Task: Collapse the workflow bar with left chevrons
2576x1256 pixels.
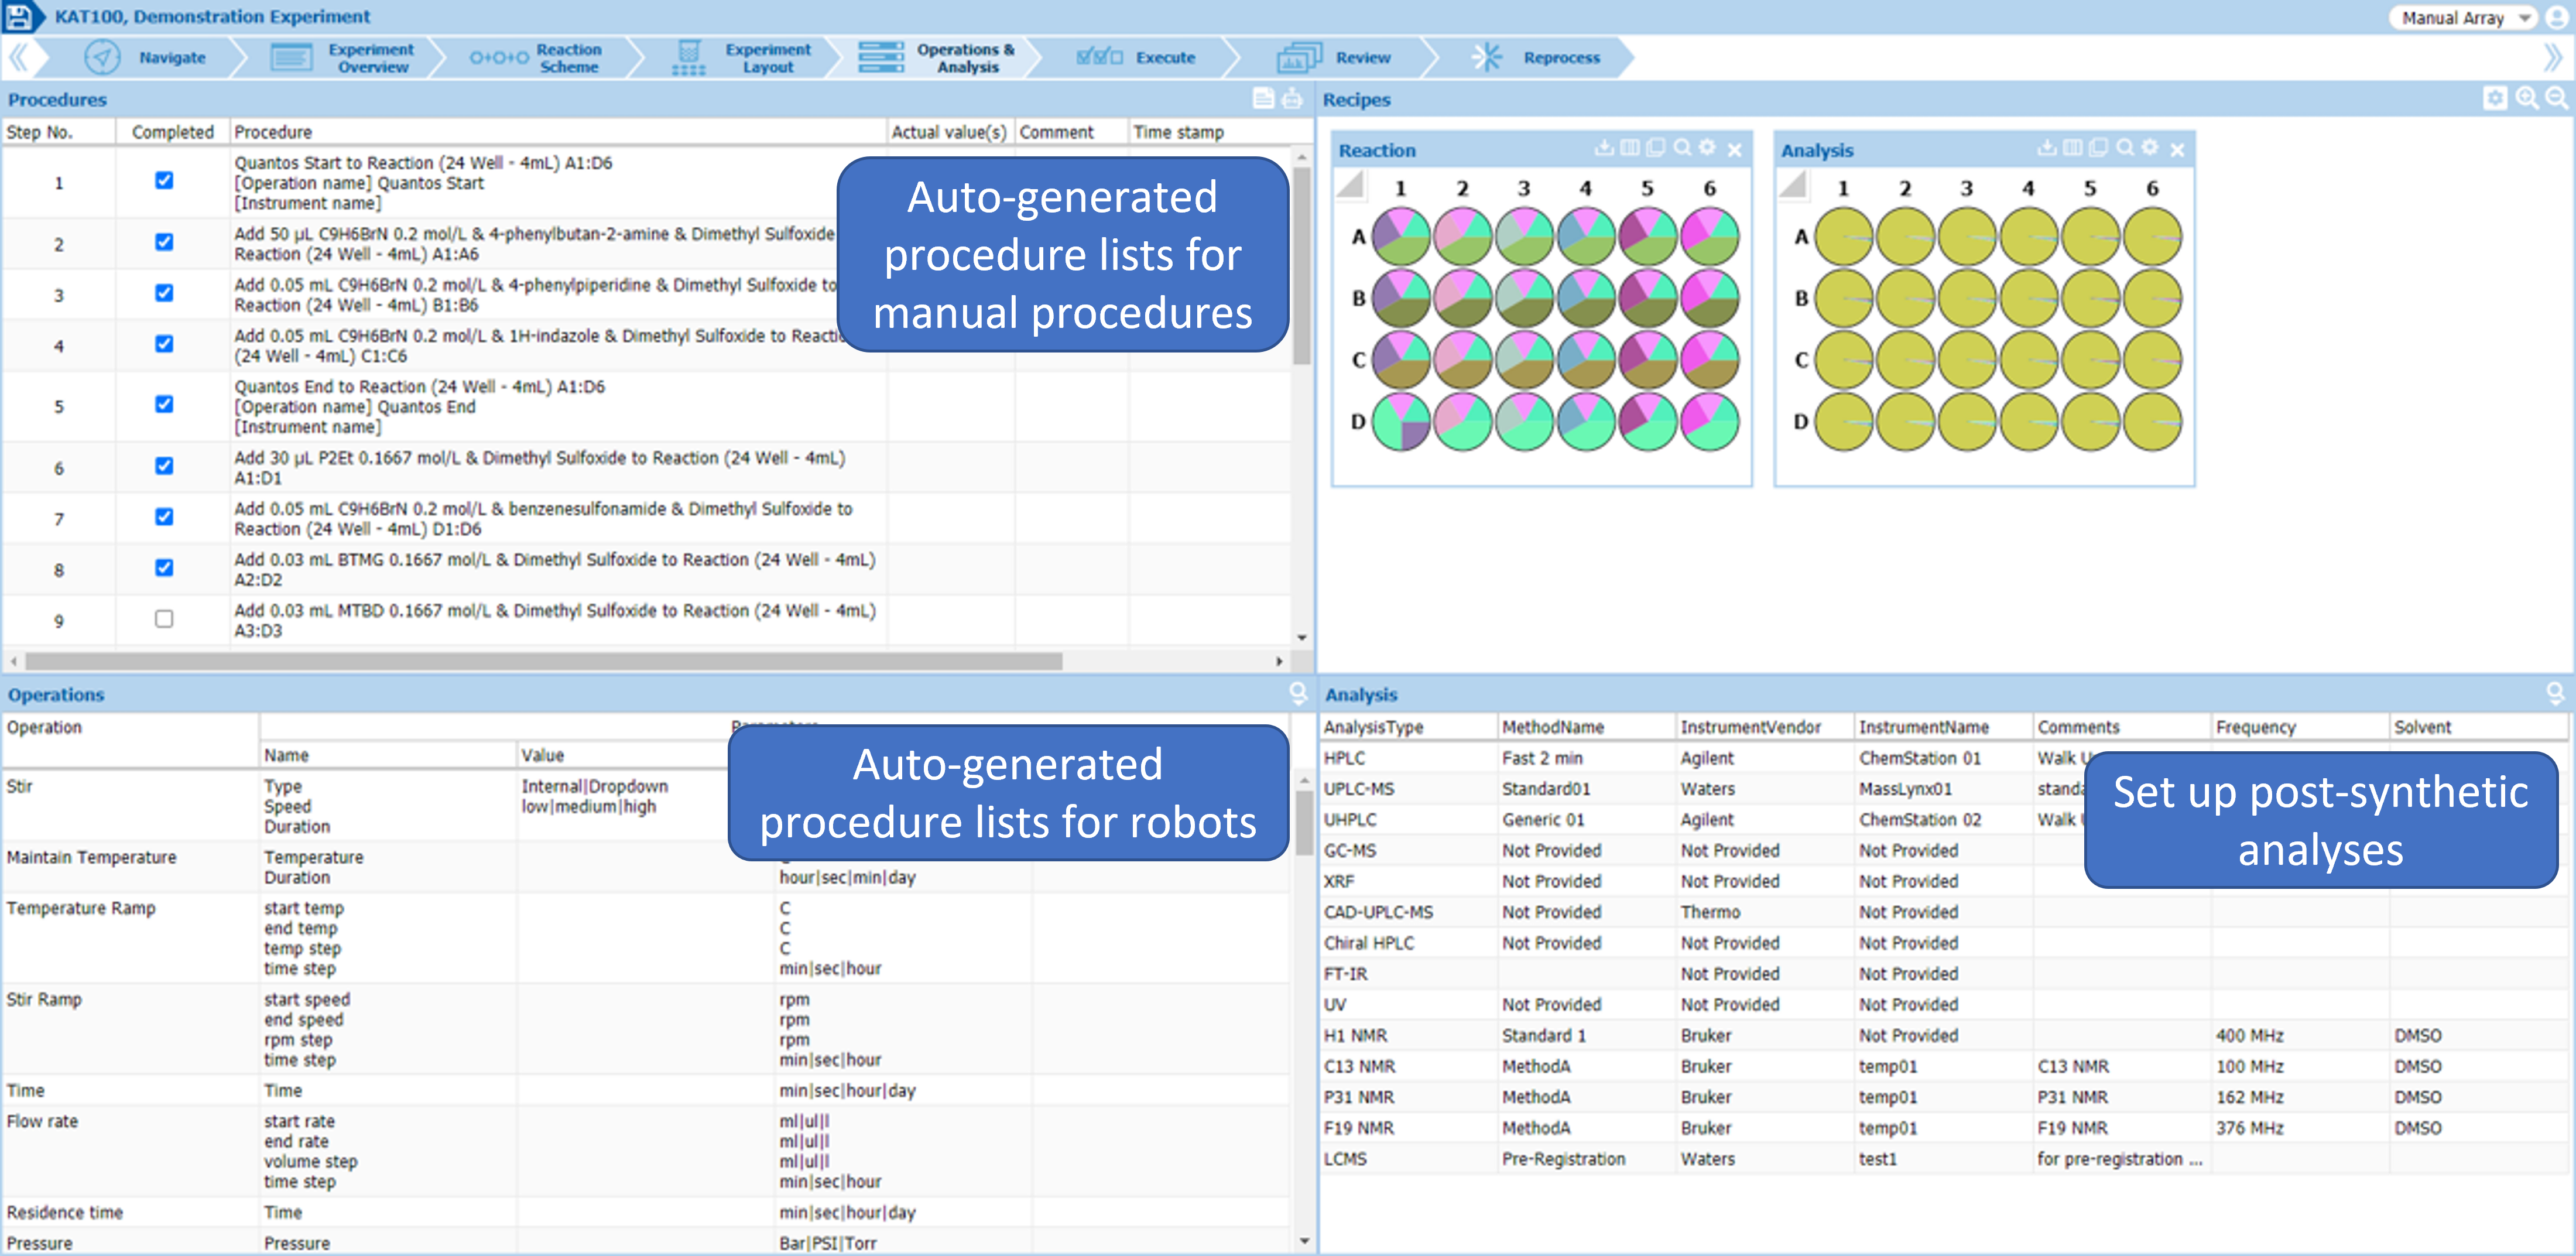Action: [x=17, y=58]
